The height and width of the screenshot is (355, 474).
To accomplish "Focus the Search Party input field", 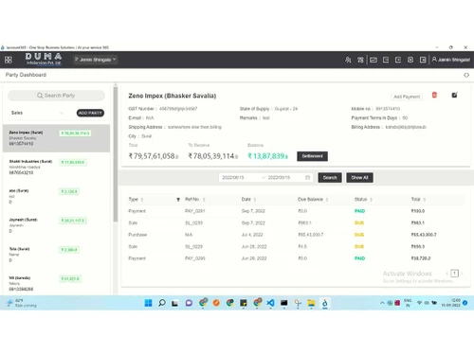I will [56, 96].
